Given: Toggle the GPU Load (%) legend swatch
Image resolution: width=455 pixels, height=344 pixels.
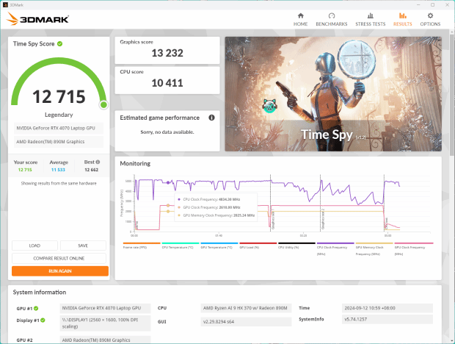Looking at the screenshot, I should click(258, 243).
